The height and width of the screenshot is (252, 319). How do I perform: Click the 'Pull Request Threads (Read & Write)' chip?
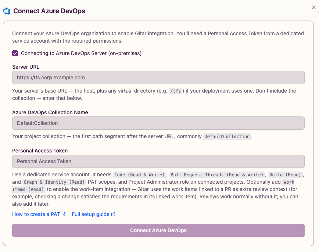pyautogui.click(x=217, y=175)
